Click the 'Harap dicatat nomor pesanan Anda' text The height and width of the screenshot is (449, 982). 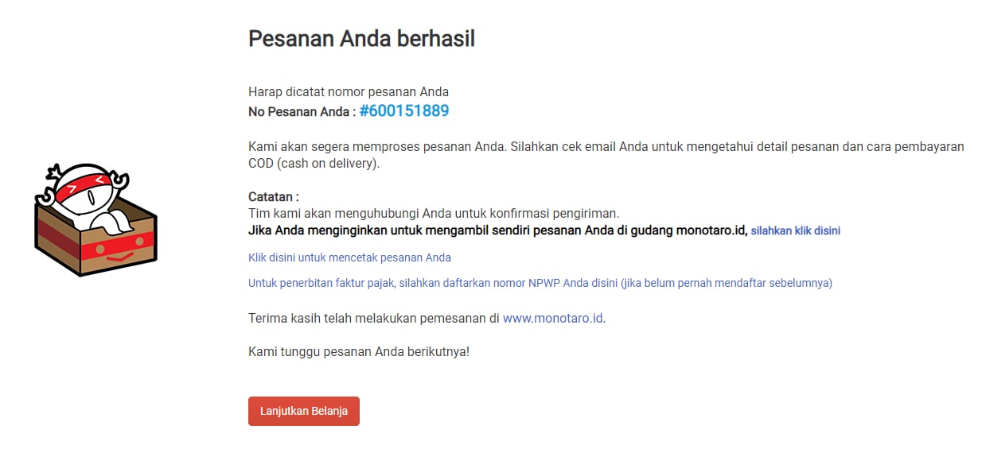[x=349, y=92]
